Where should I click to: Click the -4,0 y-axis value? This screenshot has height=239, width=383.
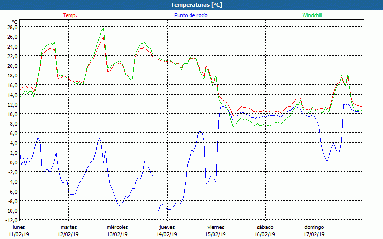[x=13, y=182]
